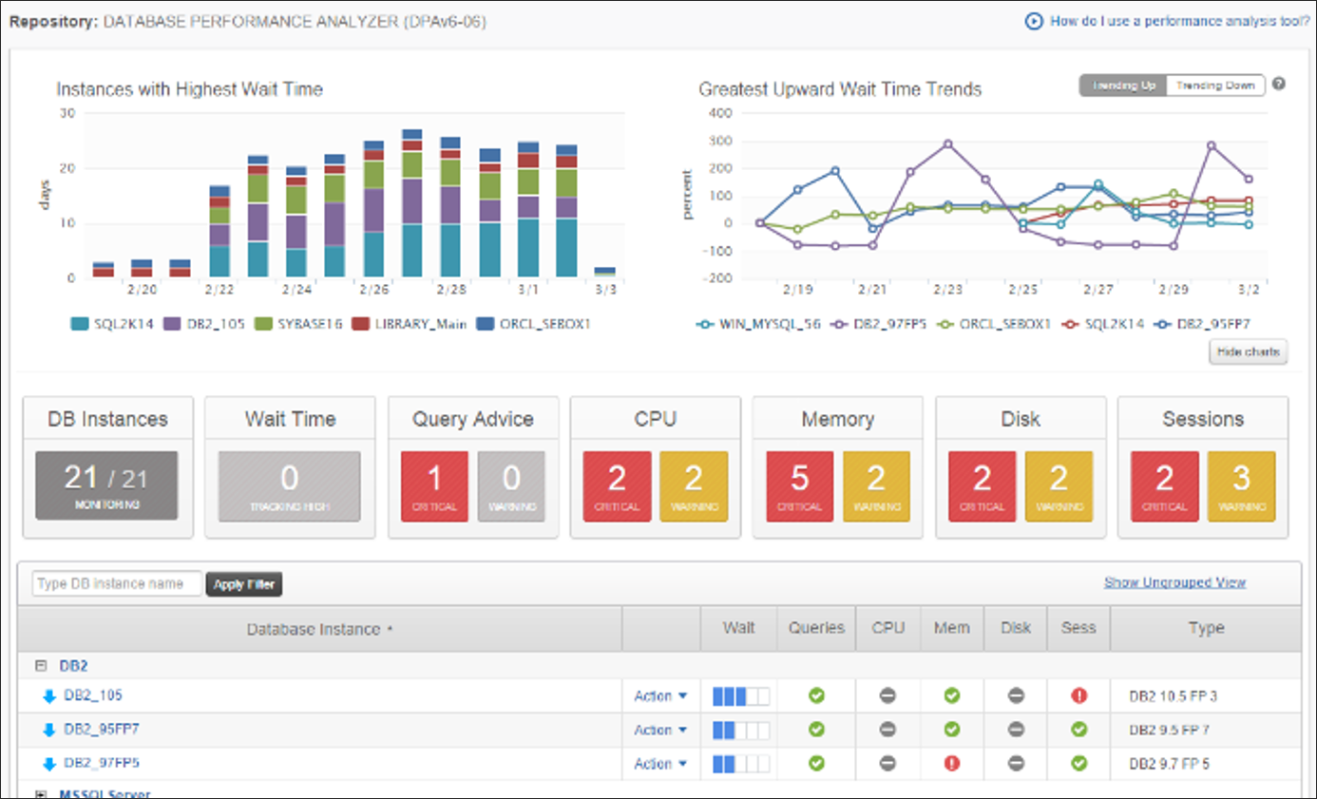Open the Action dropdown for DB2_105

tap(660, 696)
